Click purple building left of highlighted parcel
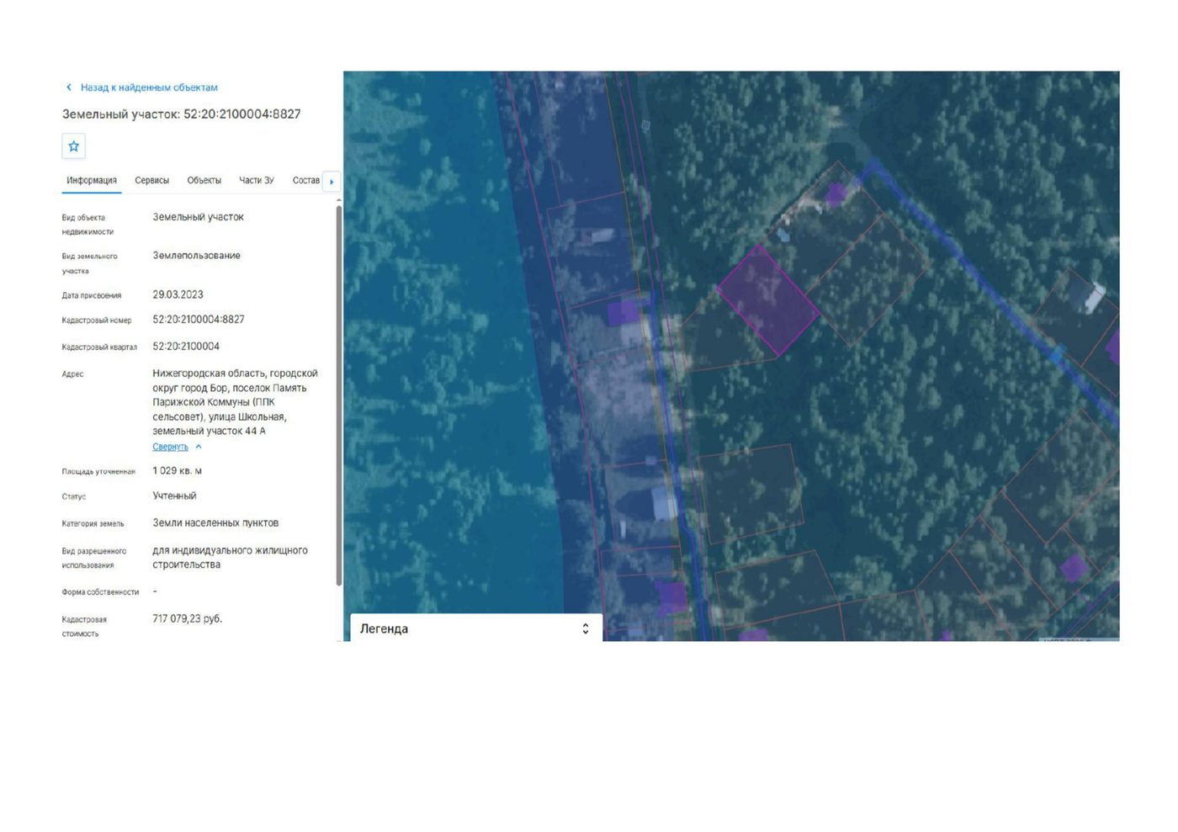Image resolution: width=1178 pixels, height=832 pixels. [623, 313]
